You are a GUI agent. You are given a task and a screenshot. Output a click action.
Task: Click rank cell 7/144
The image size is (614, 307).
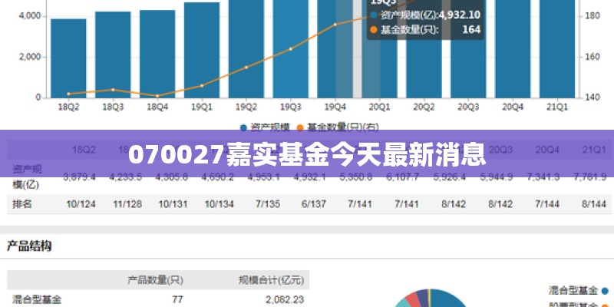pos(547,204)
